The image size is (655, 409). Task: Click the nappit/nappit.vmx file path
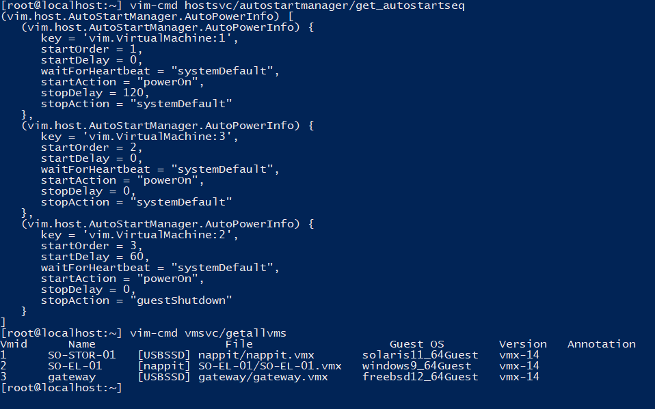(x=256, y=355)
